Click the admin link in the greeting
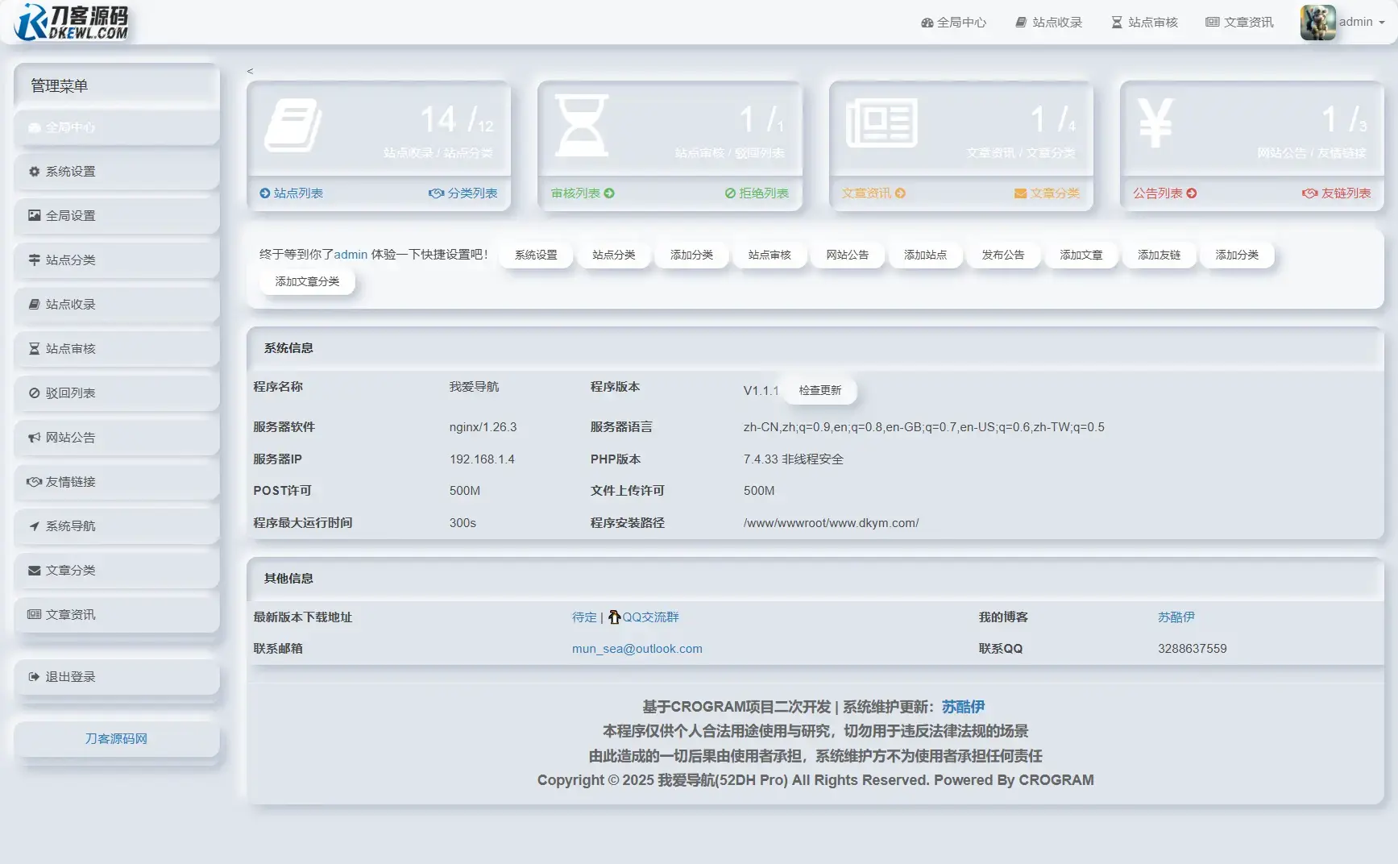This screenshot has height=864, width=1398. (351, 255)
